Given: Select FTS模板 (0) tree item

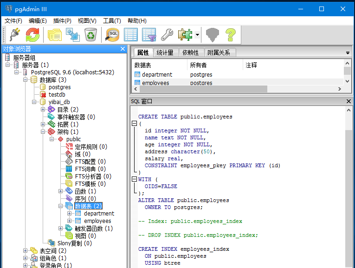Looking at the screenshot, I should [x=90, y=184].
